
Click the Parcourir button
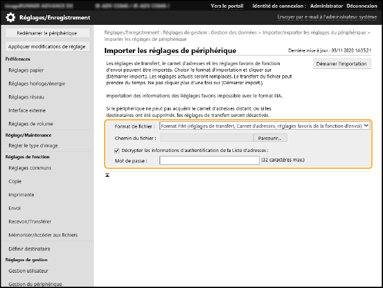(x=271, y=137)
